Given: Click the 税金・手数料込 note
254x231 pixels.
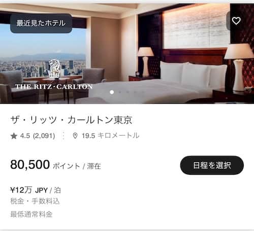Looking at the screenshot, I should point(35,201).
